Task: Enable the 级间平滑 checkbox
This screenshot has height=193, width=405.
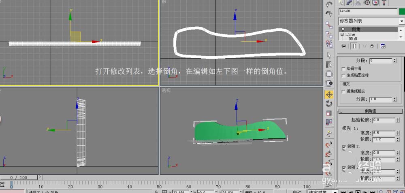Action: 343,69
